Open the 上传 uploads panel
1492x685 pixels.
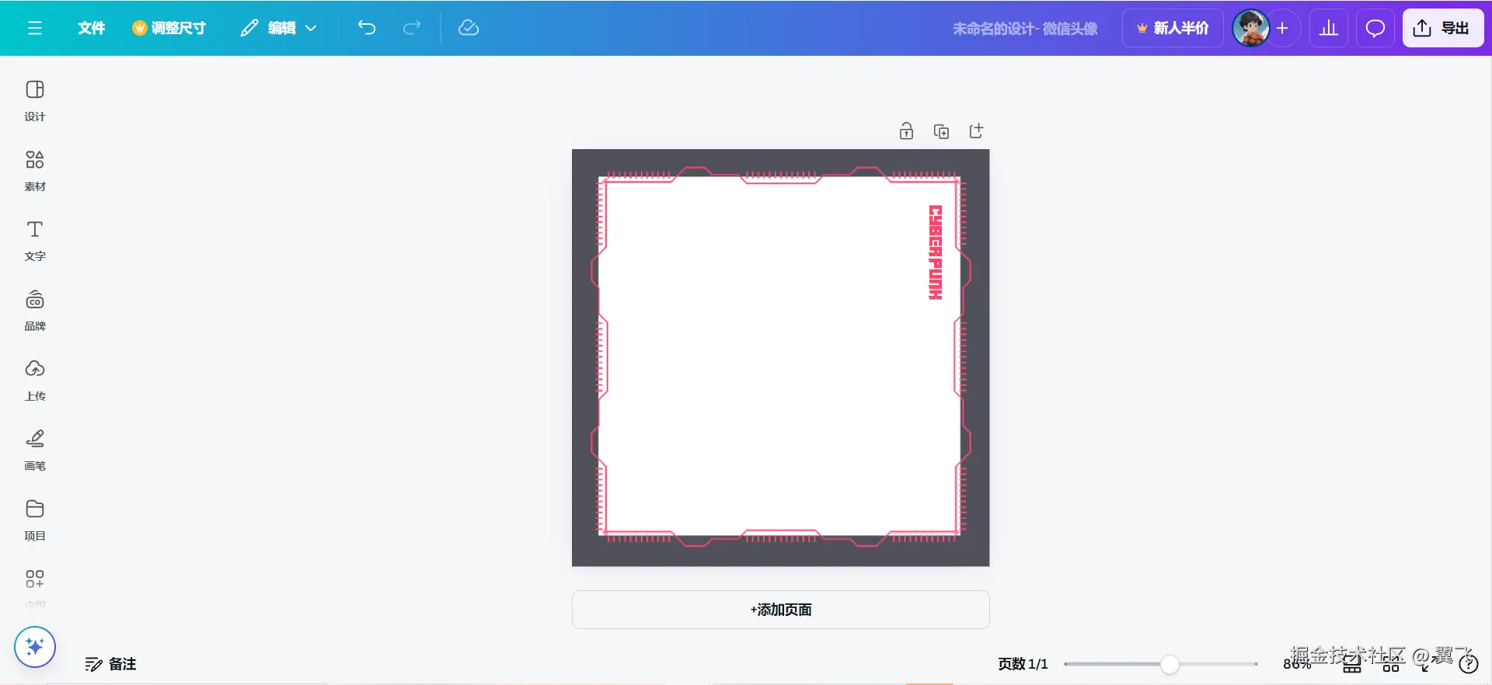(35, 381)
